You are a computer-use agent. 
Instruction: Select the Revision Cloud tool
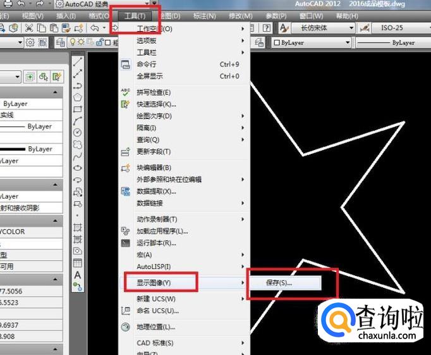click(78, 144)
